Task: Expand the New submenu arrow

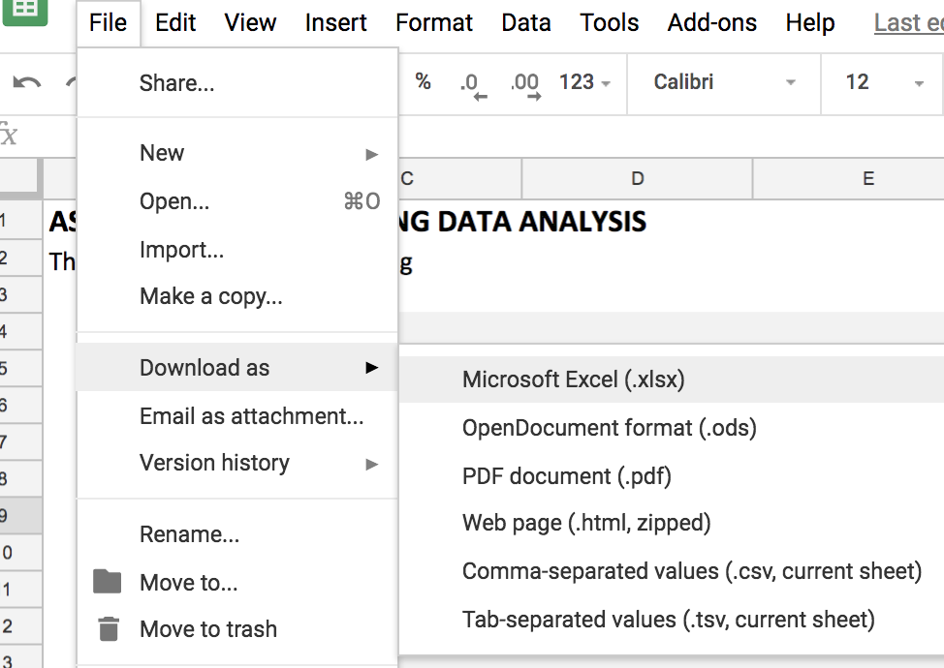Action: pos(372,155)
